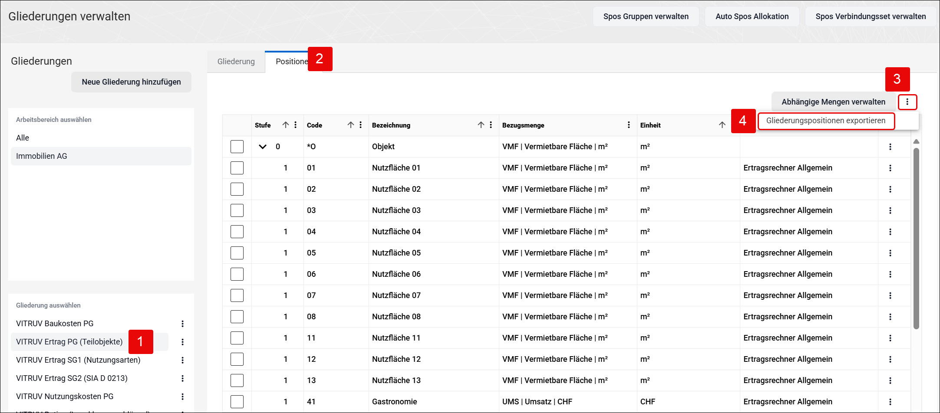Click Auto Spos Allokation button

(x=752, y=16)
